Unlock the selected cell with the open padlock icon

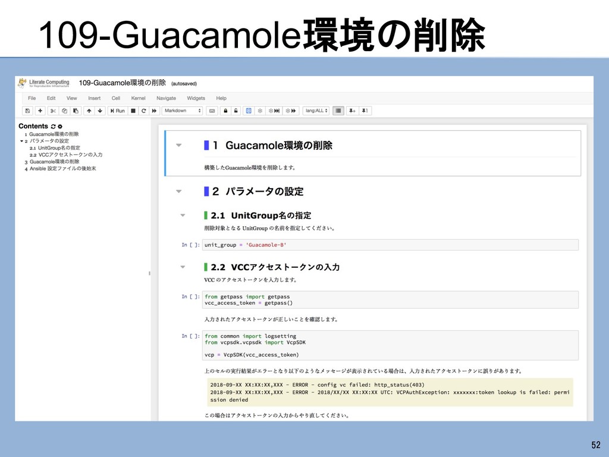[236, 111]
